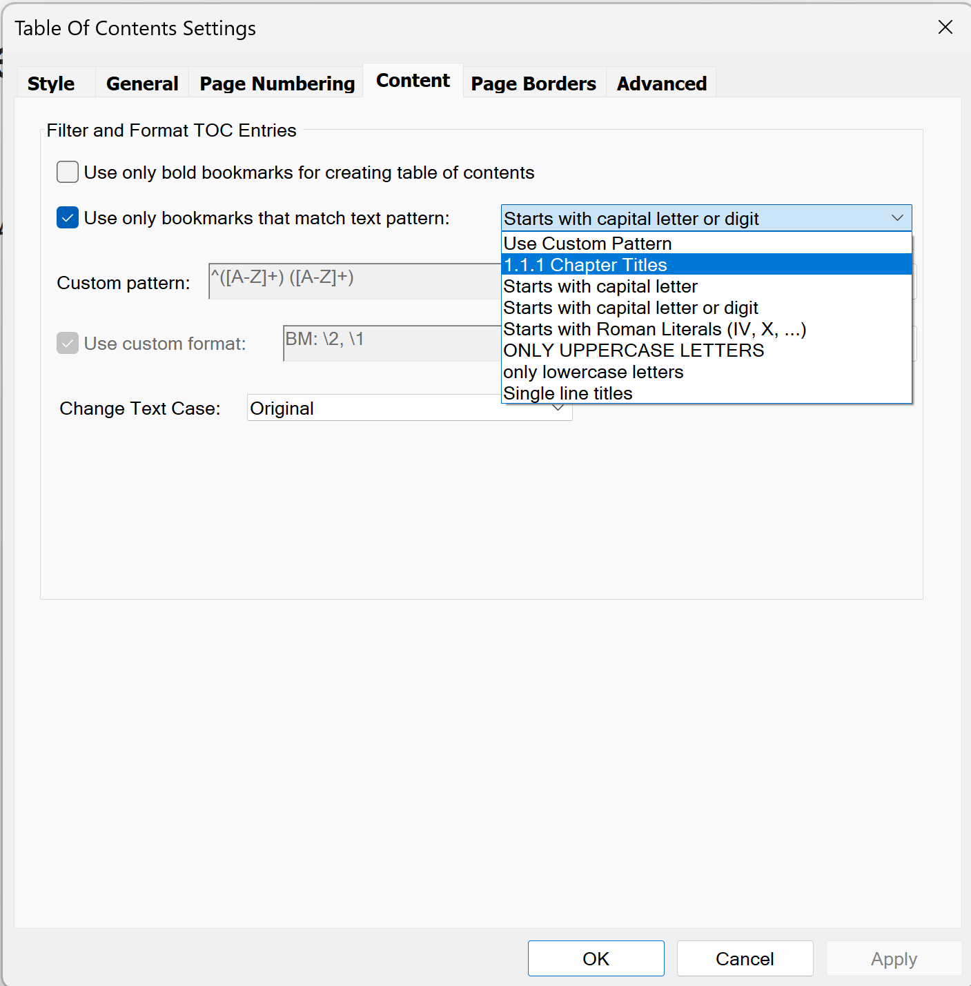Click the Apply button

(x=894, y=958)
